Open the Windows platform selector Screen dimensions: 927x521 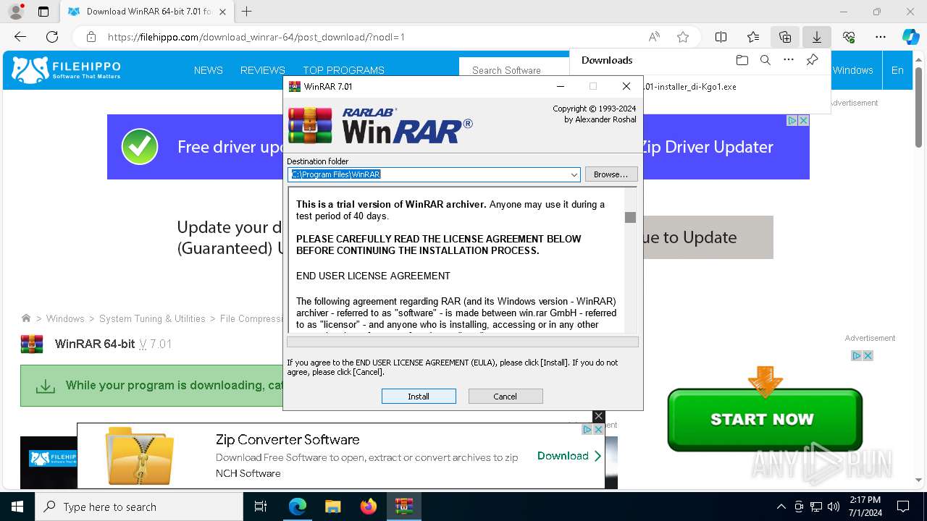click(x=853, y=70)
